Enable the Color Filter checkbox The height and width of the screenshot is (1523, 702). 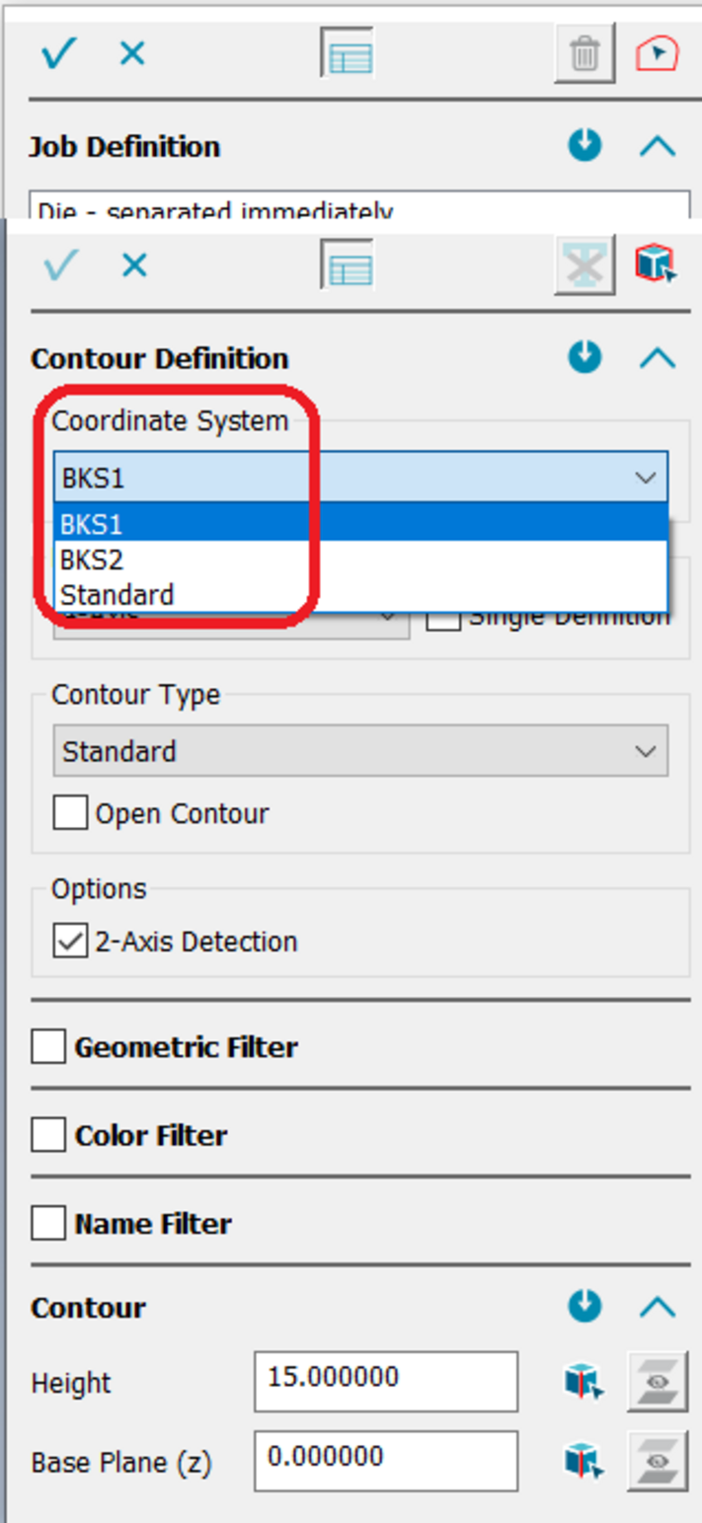tap(48, 1136)
